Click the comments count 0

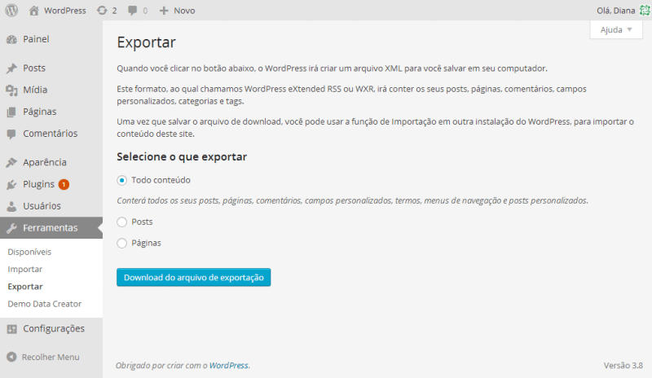[145, 11]
